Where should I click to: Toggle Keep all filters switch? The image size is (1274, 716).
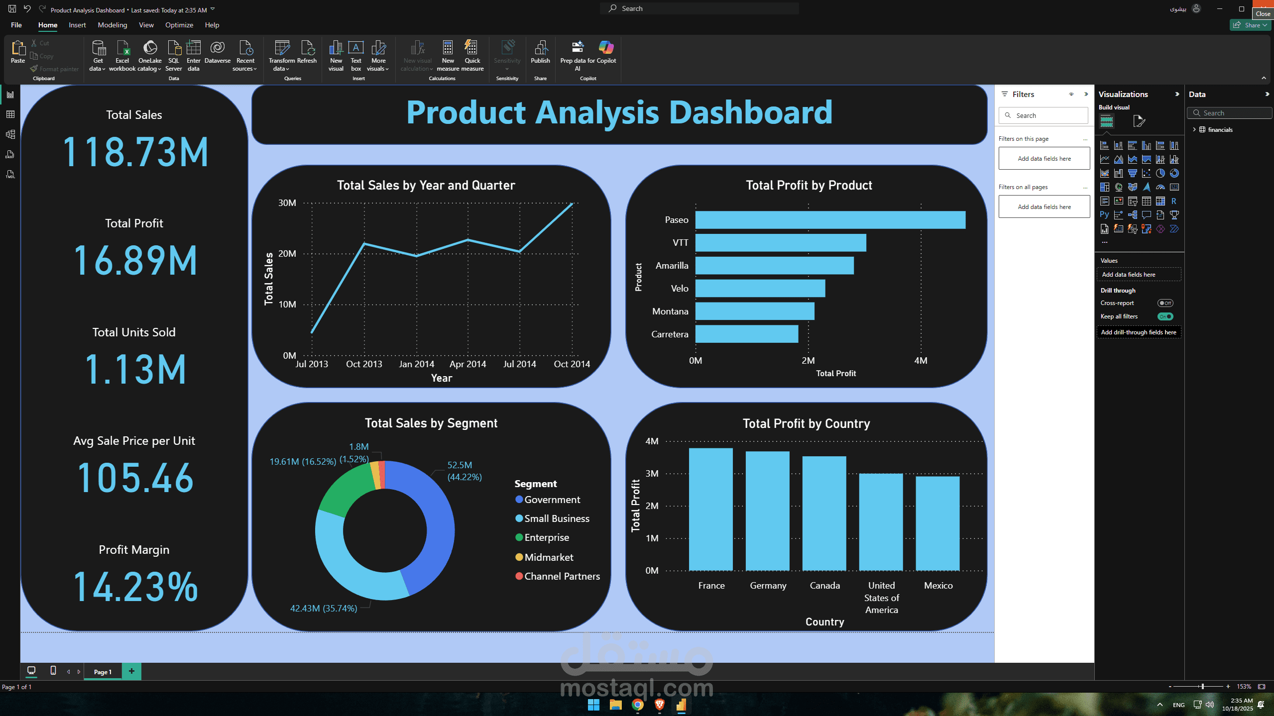1165,316
